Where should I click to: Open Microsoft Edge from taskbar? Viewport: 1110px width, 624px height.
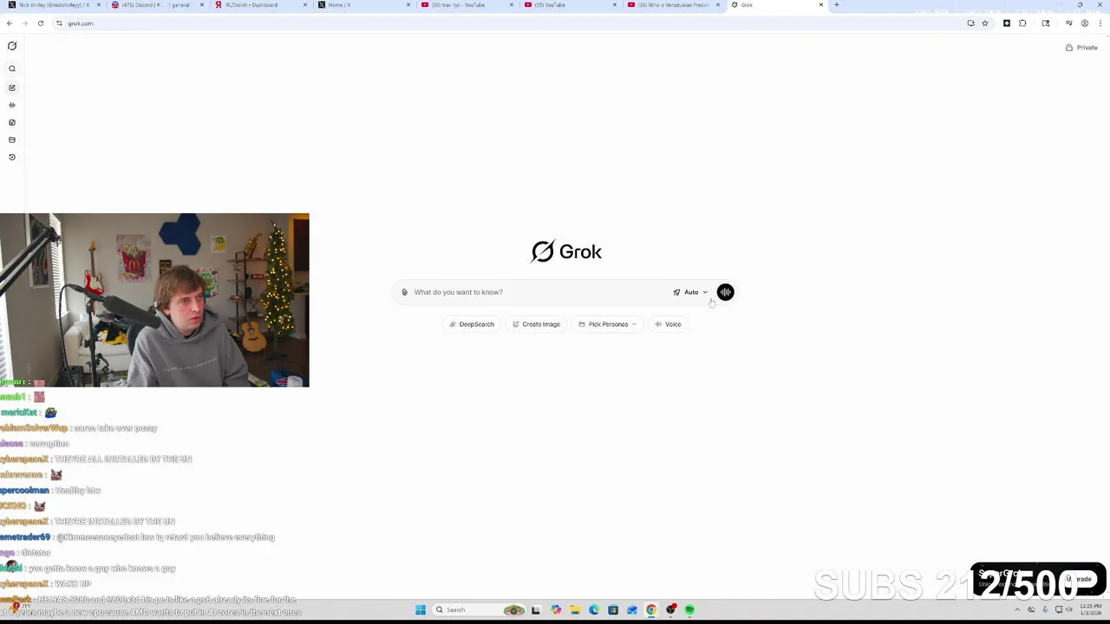(594, 610)
